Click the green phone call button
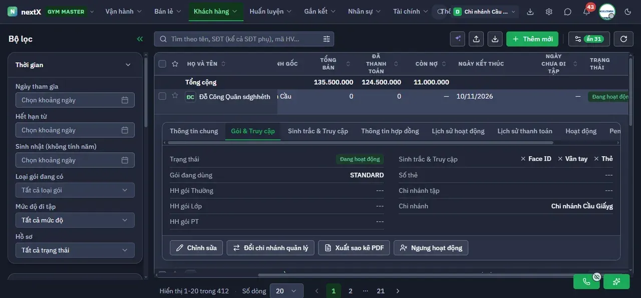 click(x=586, y=281)
